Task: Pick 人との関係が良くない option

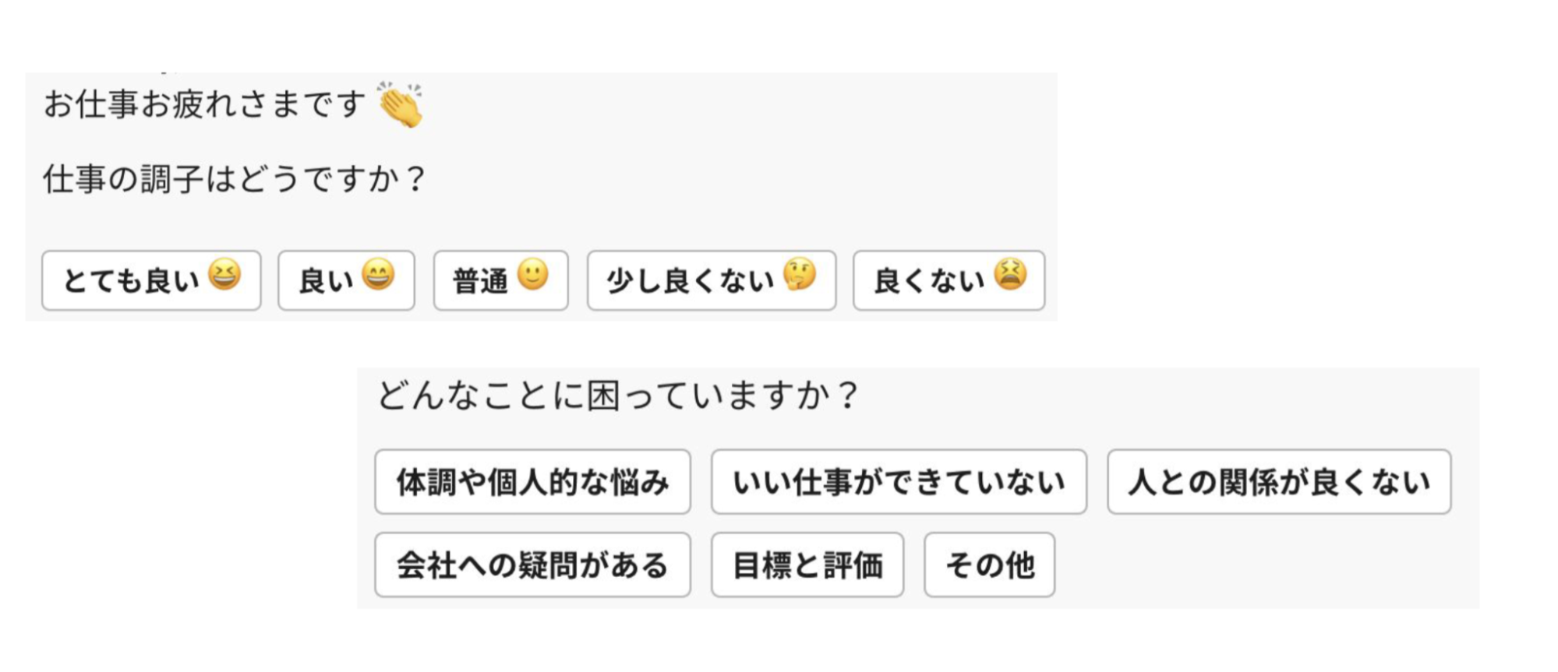Action: (1279, 482)
